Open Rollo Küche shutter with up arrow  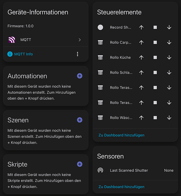click(x=141, y=58)
